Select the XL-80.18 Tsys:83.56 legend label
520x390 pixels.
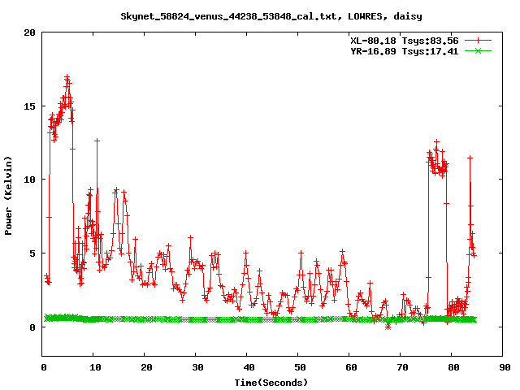click(x=405, y=41)
